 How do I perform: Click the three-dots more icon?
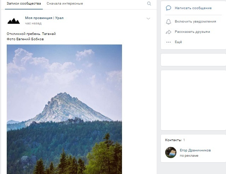168,42
